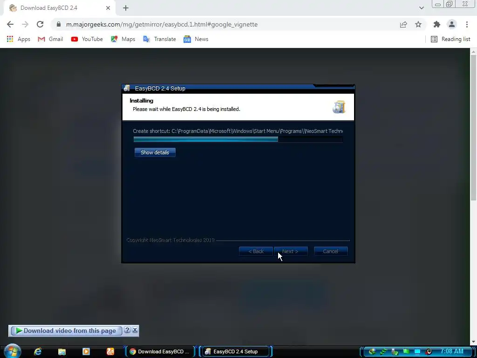477x358 pixels.
Task: Click the page vertical scrollbar
Action: pos(473,128)
